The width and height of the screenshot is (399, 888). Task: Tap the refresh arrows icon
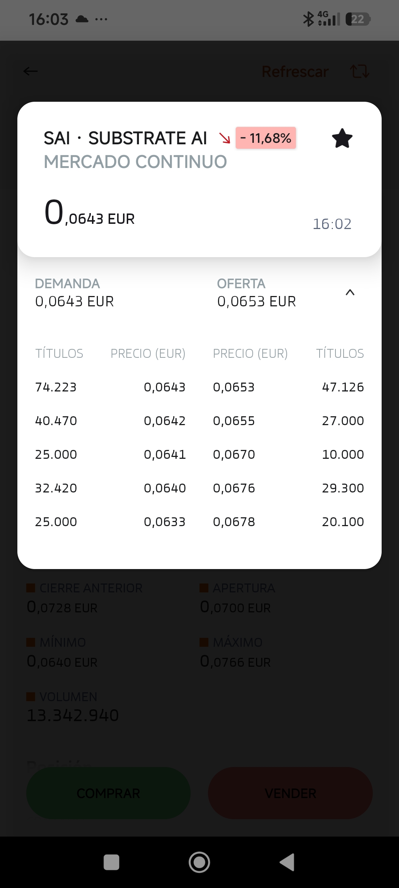(x=359, y=71)
